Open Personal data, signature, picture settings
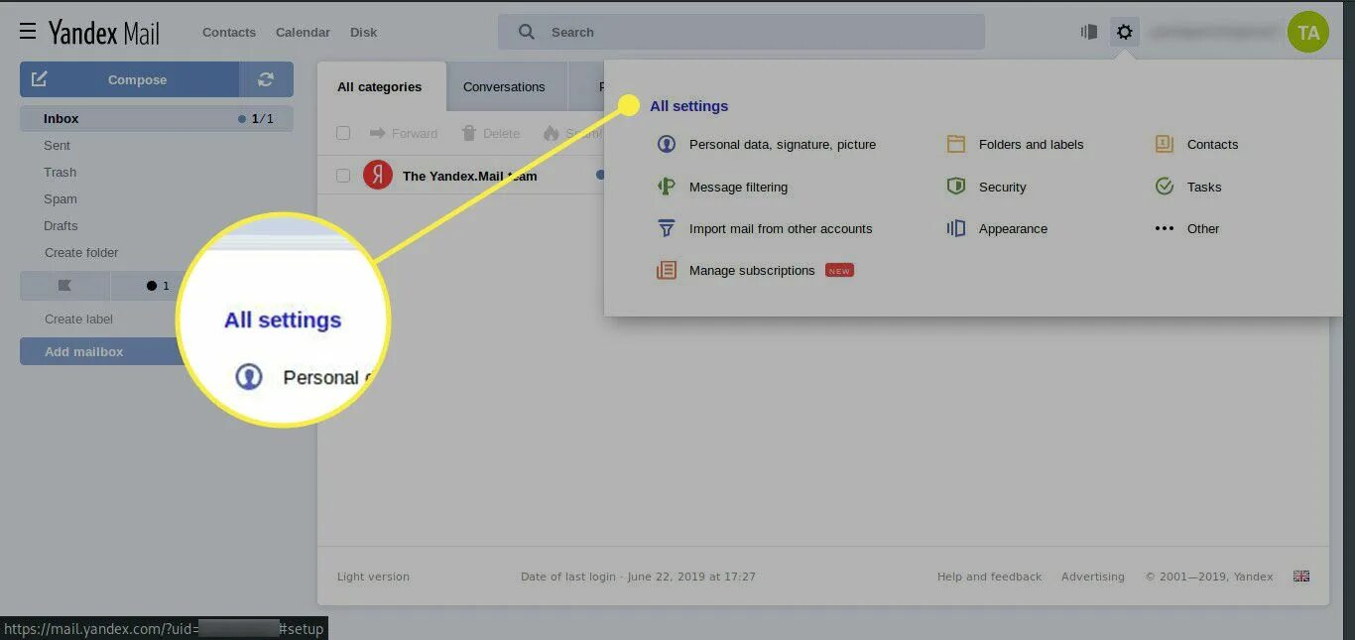The width and height of the screenshot is (1355, 640). pyautogui.click(x=783, y=144)
